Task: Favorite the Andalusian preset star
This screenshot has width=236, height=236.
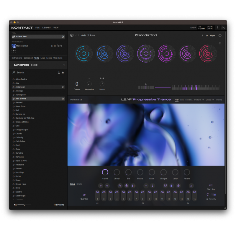Action: (63, 87)
